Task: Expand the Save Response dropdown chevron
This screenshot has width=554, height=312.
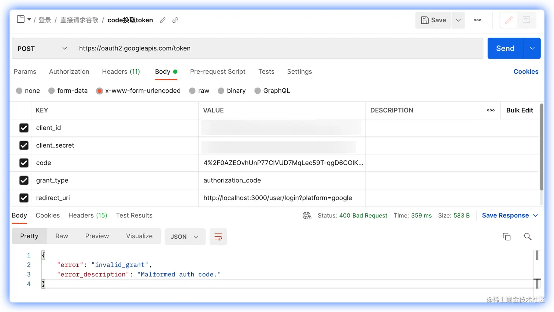Action: tap(535, 215)
